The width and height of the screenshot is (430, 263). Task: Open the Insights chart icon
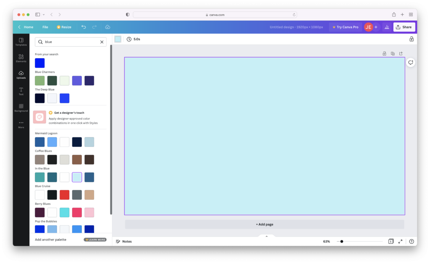[387, 27]
